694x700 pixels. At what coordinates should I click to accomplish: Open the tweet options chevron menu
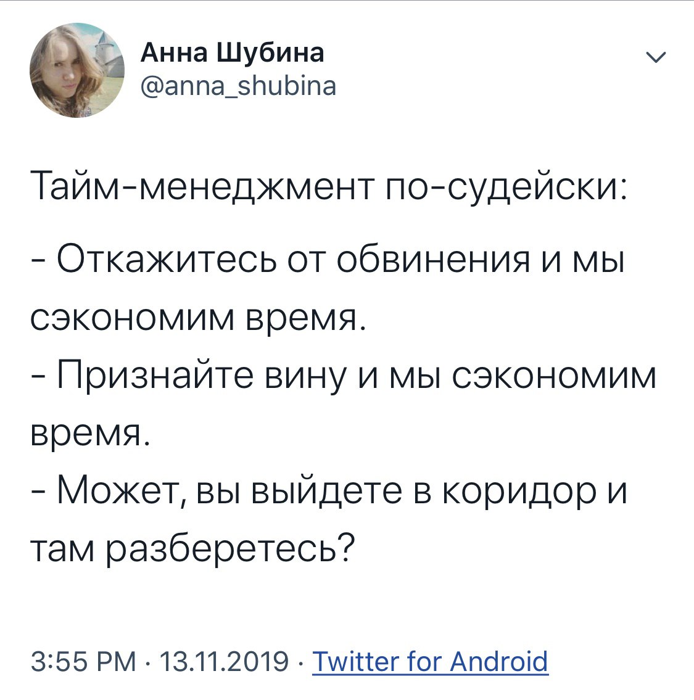coord(656,59)
